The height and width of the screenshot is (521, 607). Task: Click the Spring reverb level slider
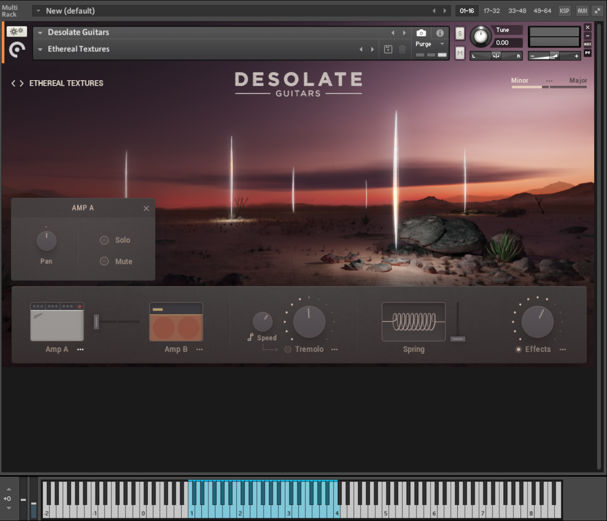[x=458, y=321]
